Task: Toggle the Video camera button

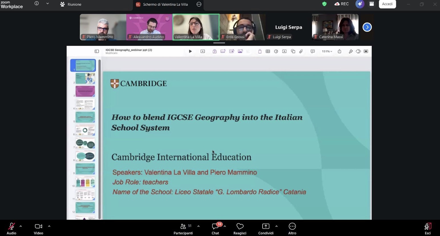Action: [x=39, y=229]
